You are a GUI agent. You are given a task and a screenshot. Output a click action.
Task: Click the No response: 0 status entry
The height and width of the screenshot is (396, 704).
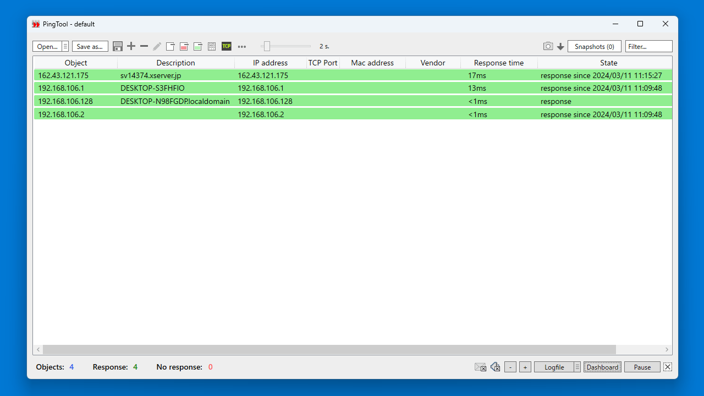pyautogui.click(x=184, y=367)
